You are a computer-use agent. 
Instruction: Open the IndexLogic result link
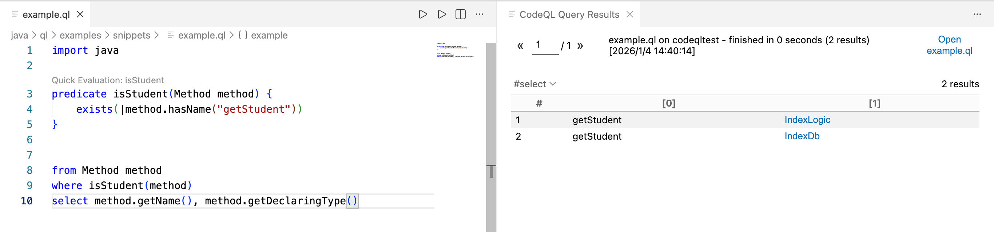tap(807, 120)
